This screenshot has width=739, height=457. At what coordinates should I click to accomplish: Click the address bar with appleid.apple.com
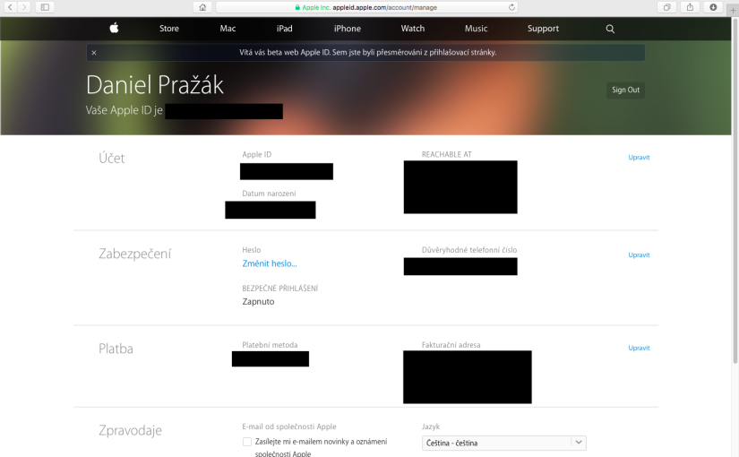coord(366,7)
